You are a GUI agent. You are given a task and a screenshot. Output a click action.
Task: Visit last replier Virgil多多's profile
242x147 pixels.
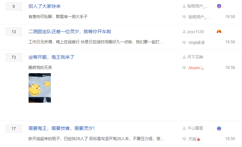[197, 42]
